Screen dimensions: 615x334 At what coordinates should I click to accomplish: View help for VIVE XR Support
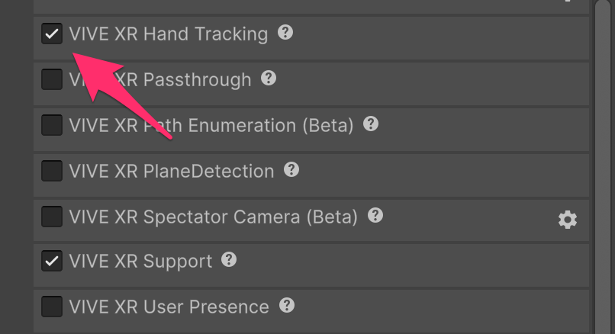(229, 260)
